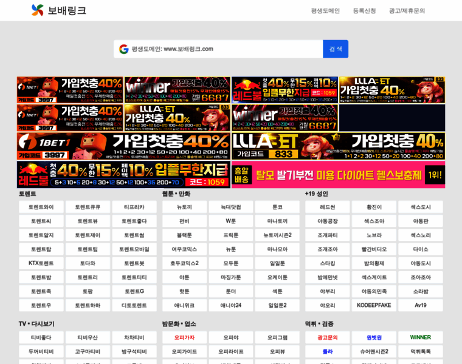Open the pink 탈모 발기부전 banner
Image resolution: width=462 pixels, height=364 pixels.
(338, 174)
